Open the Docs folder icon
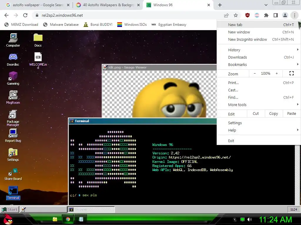 (38, 40)
